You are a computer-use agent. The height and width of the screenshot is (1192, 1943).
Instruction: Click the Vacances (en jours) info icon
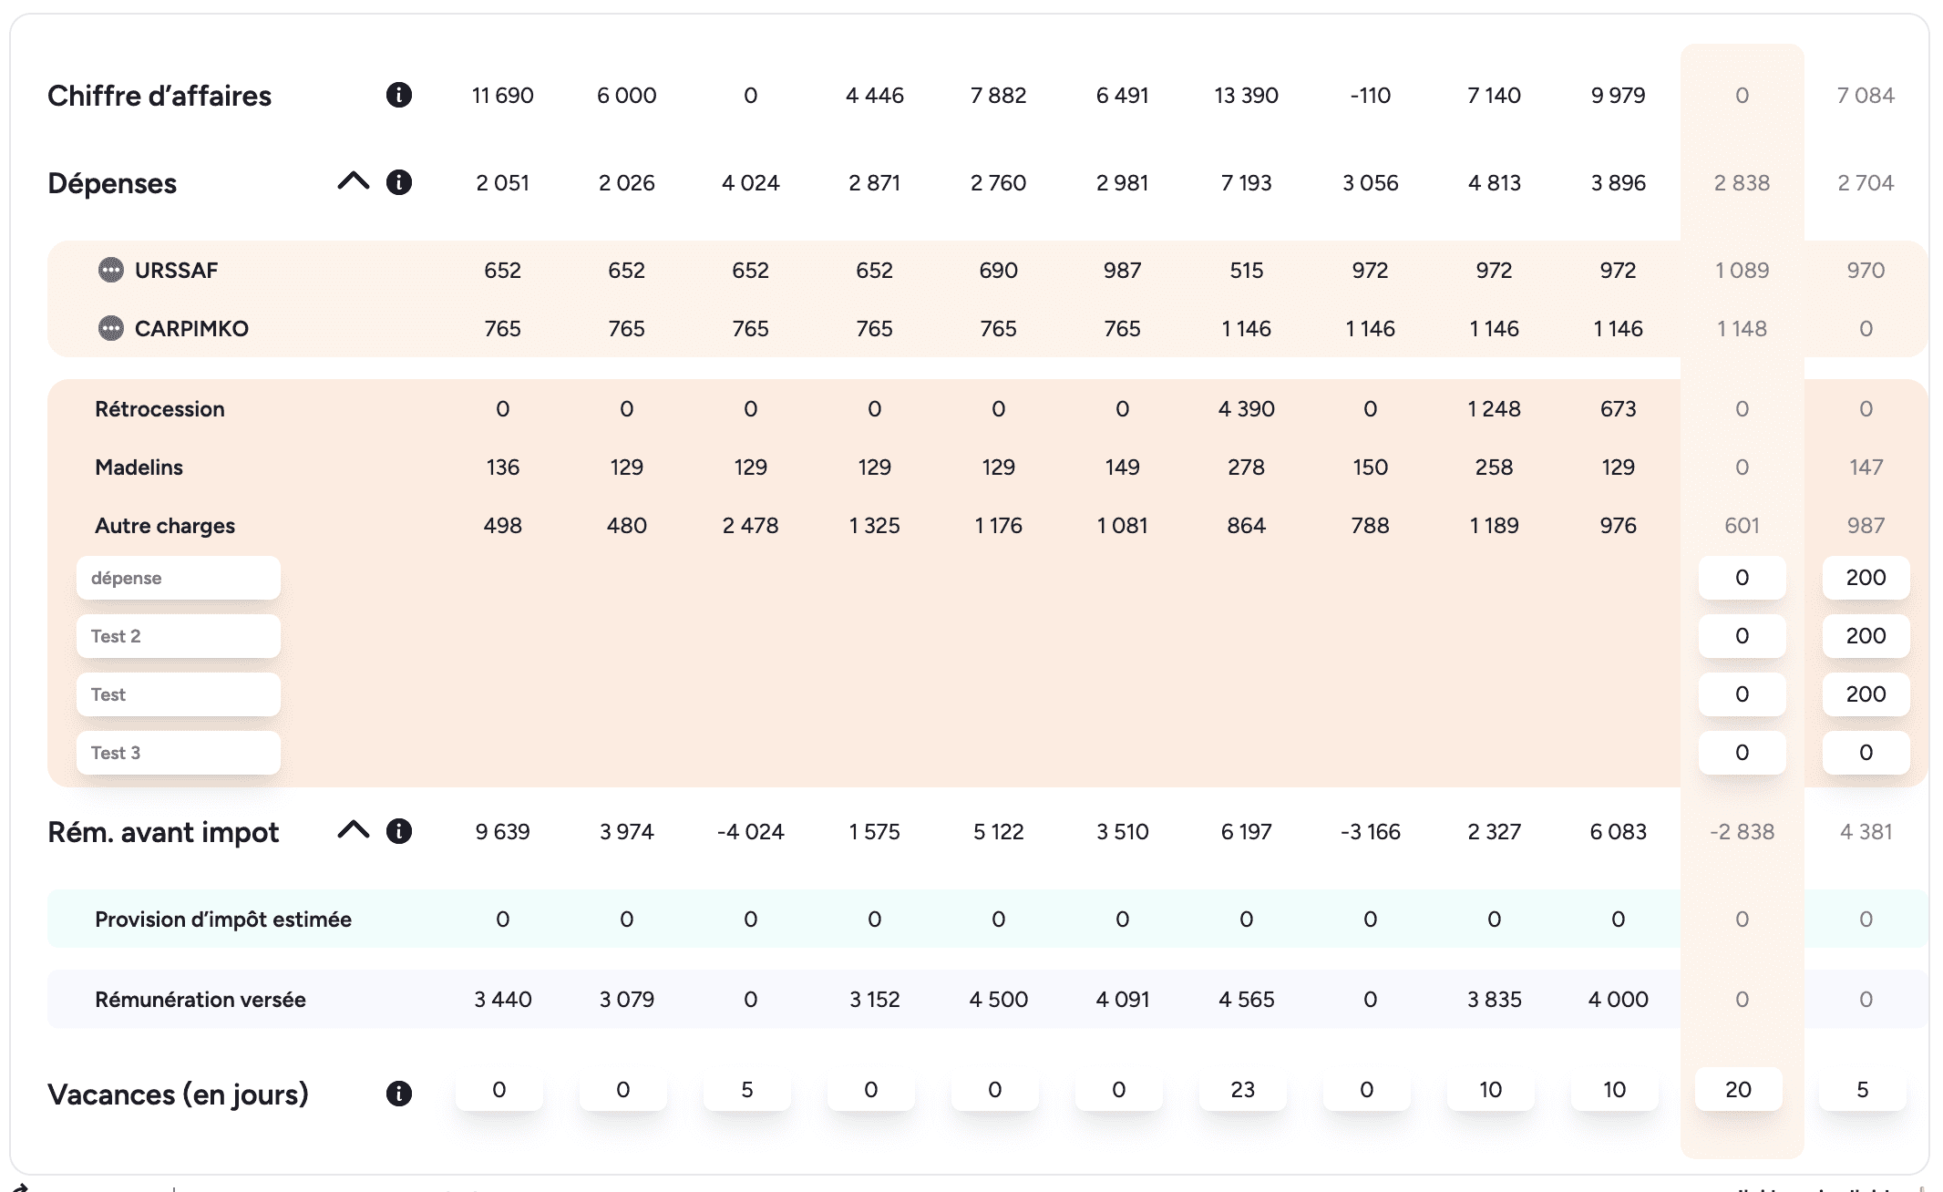pos(398,1094)
